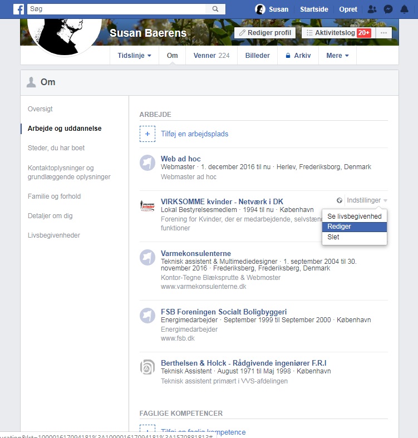The width and height of the screenshot is (418, 438).
Task: Click the VIRKSOMME kvinder logo thumbnail
Action: 147,205
